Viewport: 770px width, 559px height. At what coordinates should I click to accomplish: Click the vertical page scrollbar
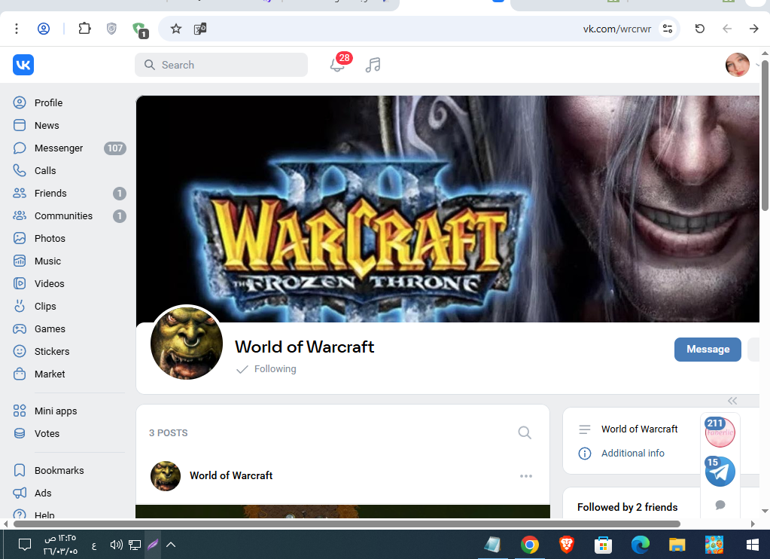[765, 135]
